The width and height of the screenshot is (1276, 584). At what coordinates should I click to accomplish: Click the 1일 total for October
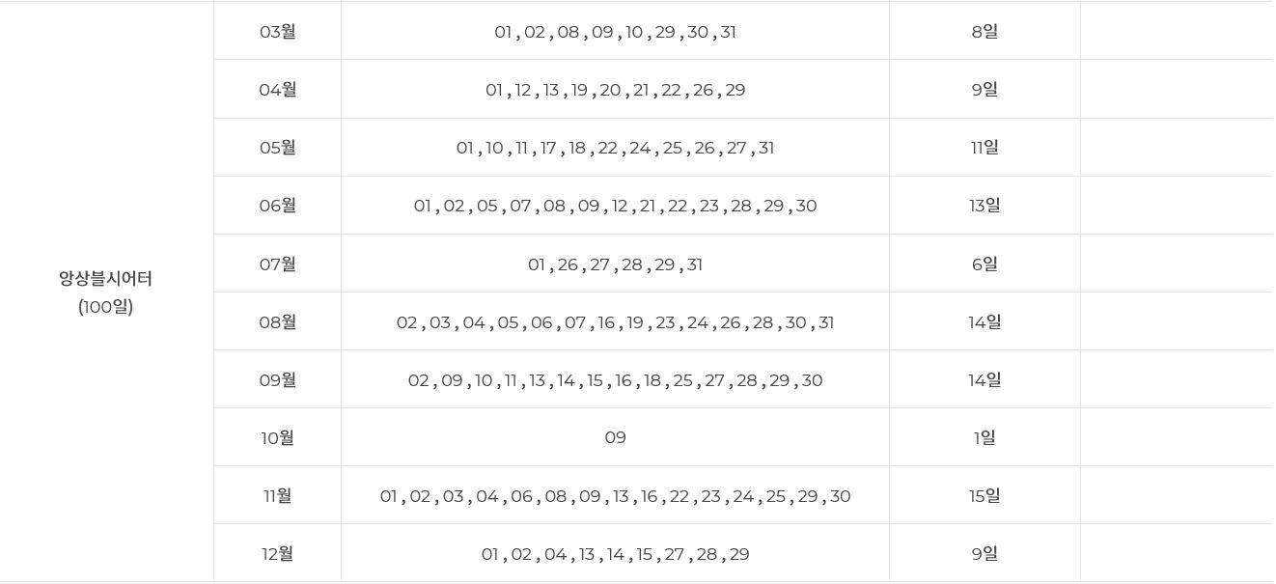(985, 437)
